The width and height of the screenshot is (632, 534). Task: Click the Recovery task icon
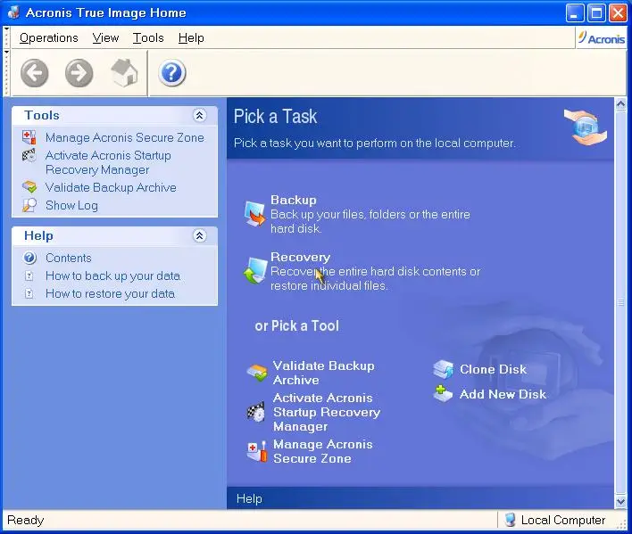(x=255, y=270)
